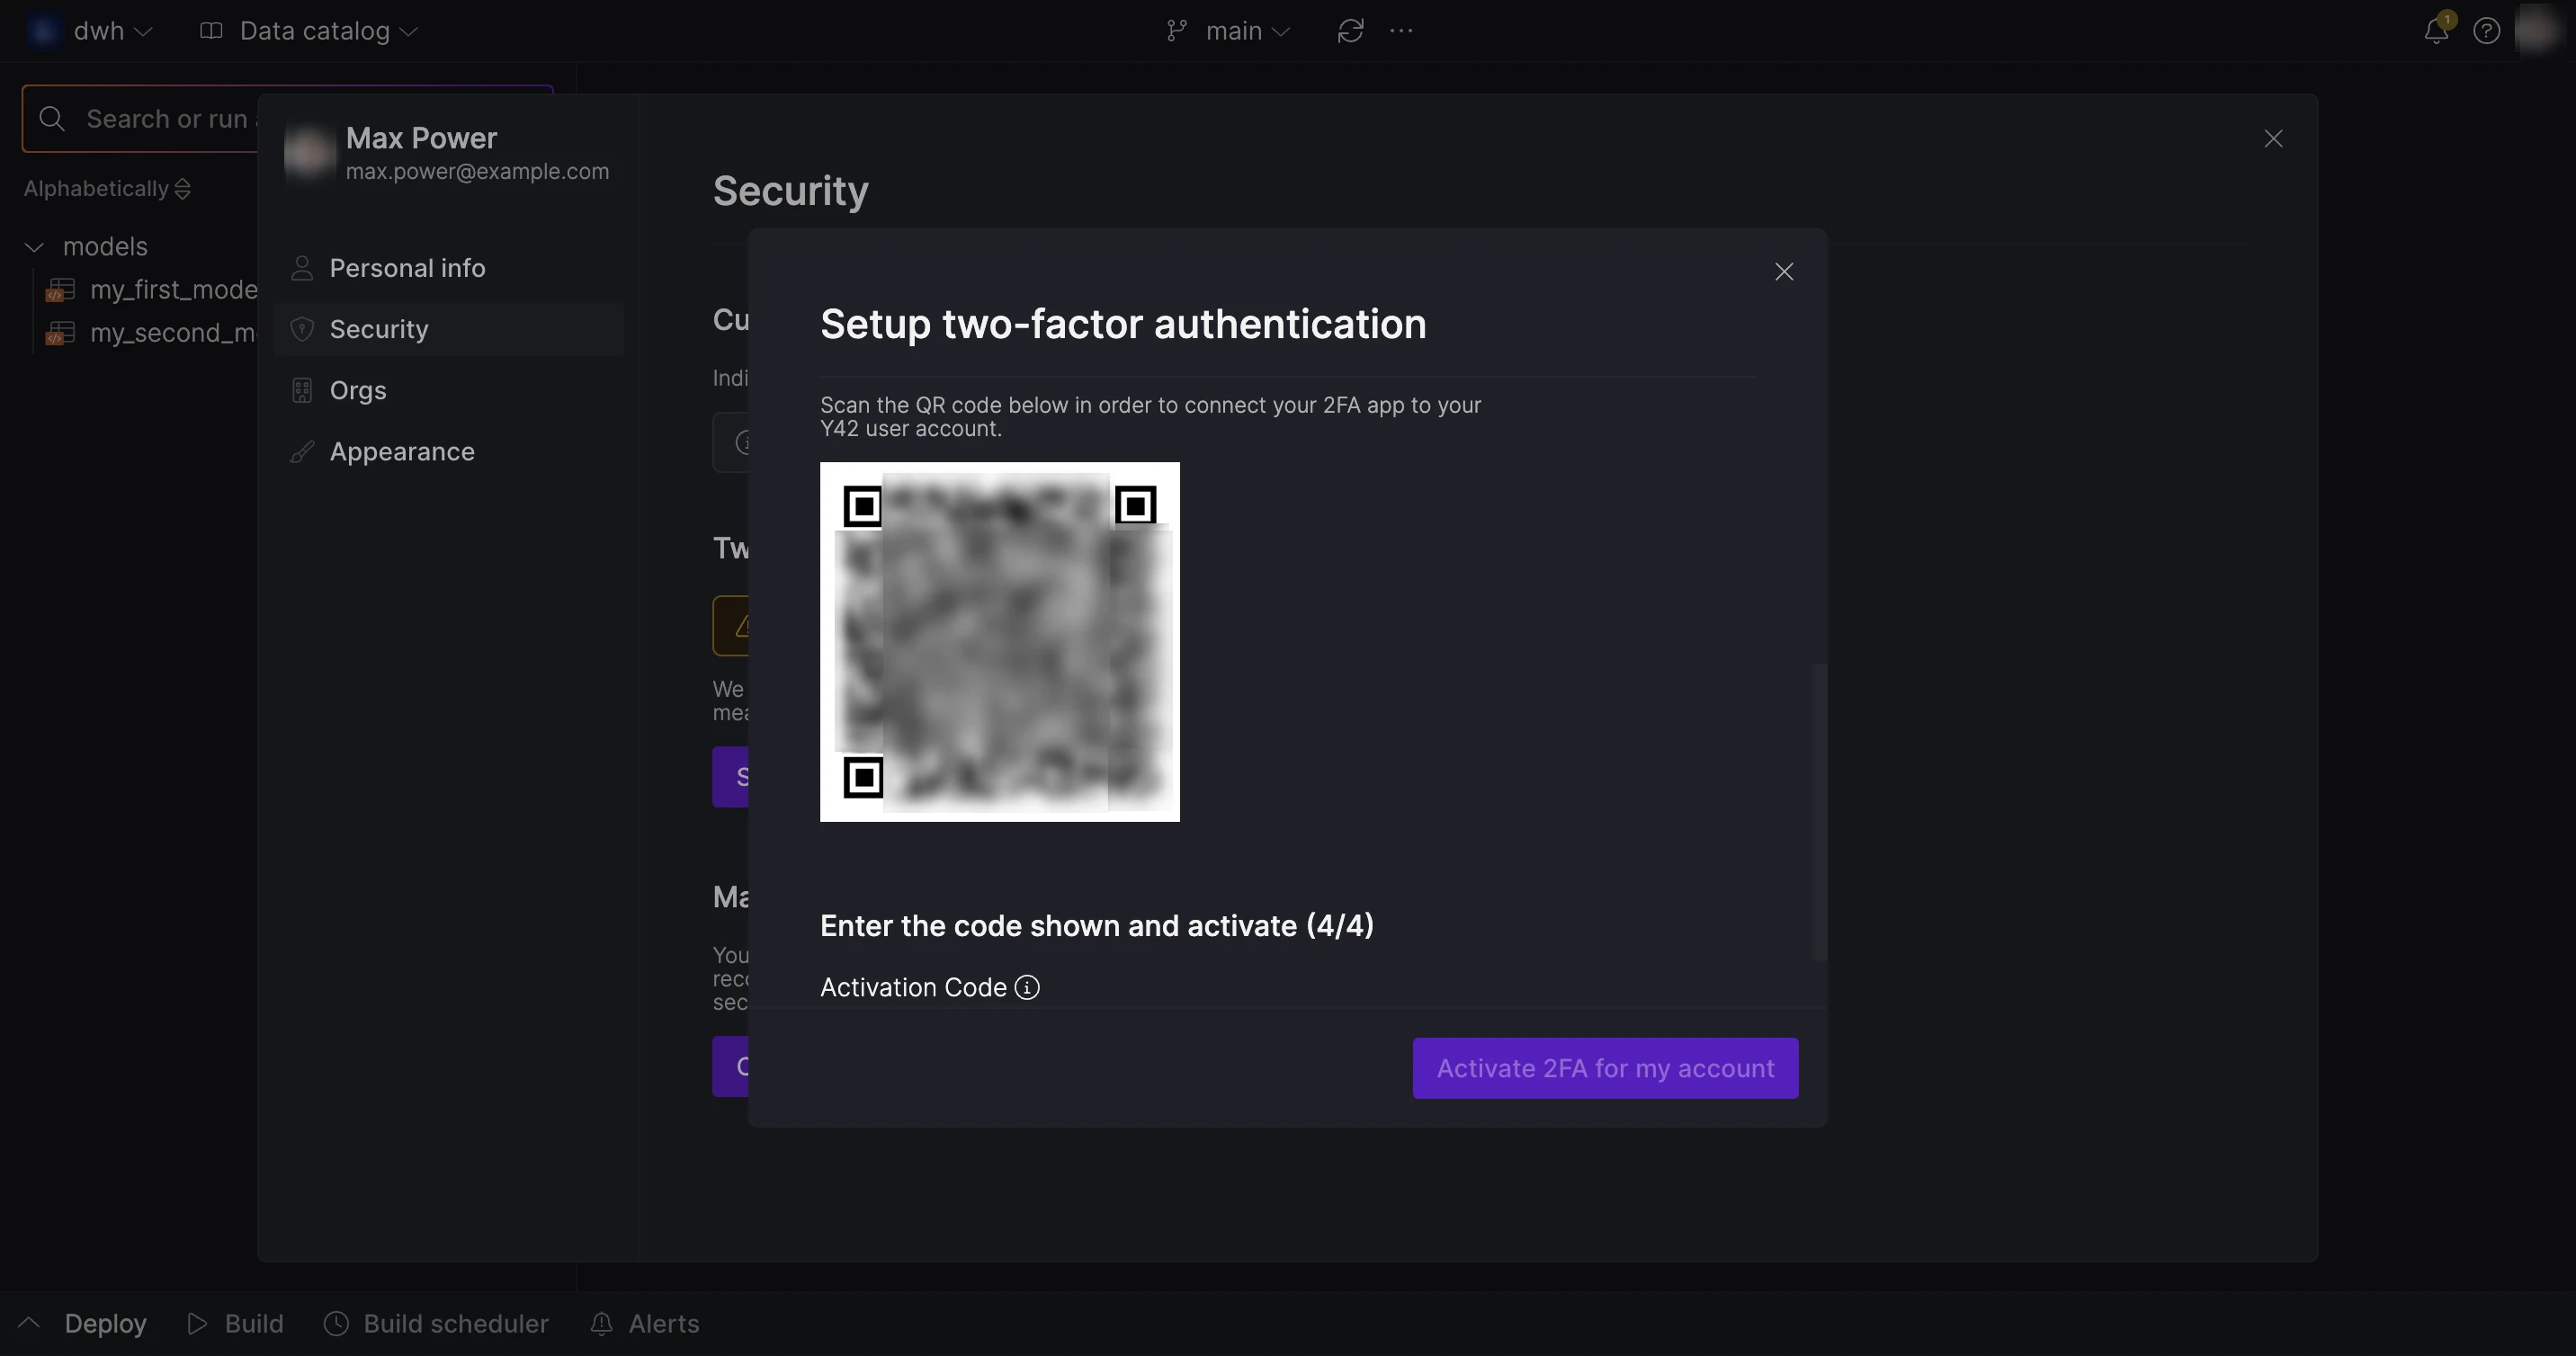Close the two-factor authentication setup dialog

[1783, 272]
